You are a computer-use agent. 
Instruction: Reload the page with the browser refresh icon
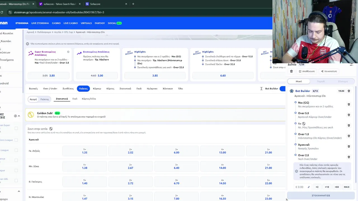[2, 12]
